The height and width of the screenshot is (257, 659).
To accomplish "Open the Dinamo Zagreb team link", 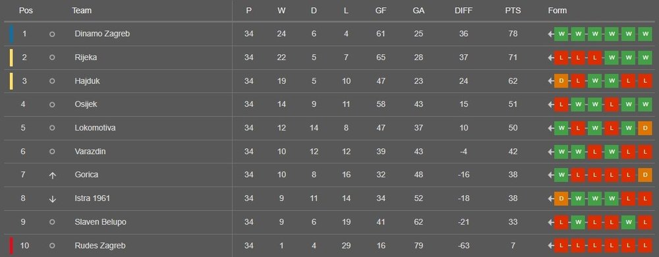I will click(x=102, y=34).
